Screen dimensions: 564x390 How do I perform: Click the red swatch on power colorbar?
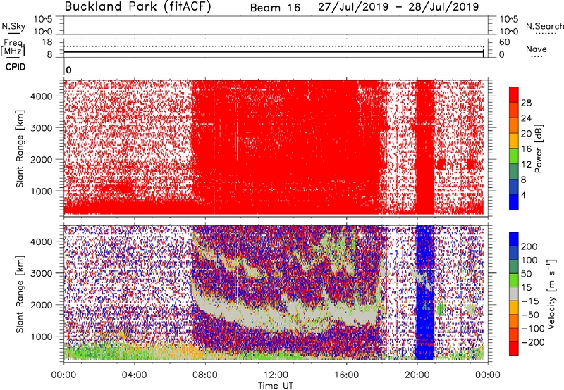point(514,94)
